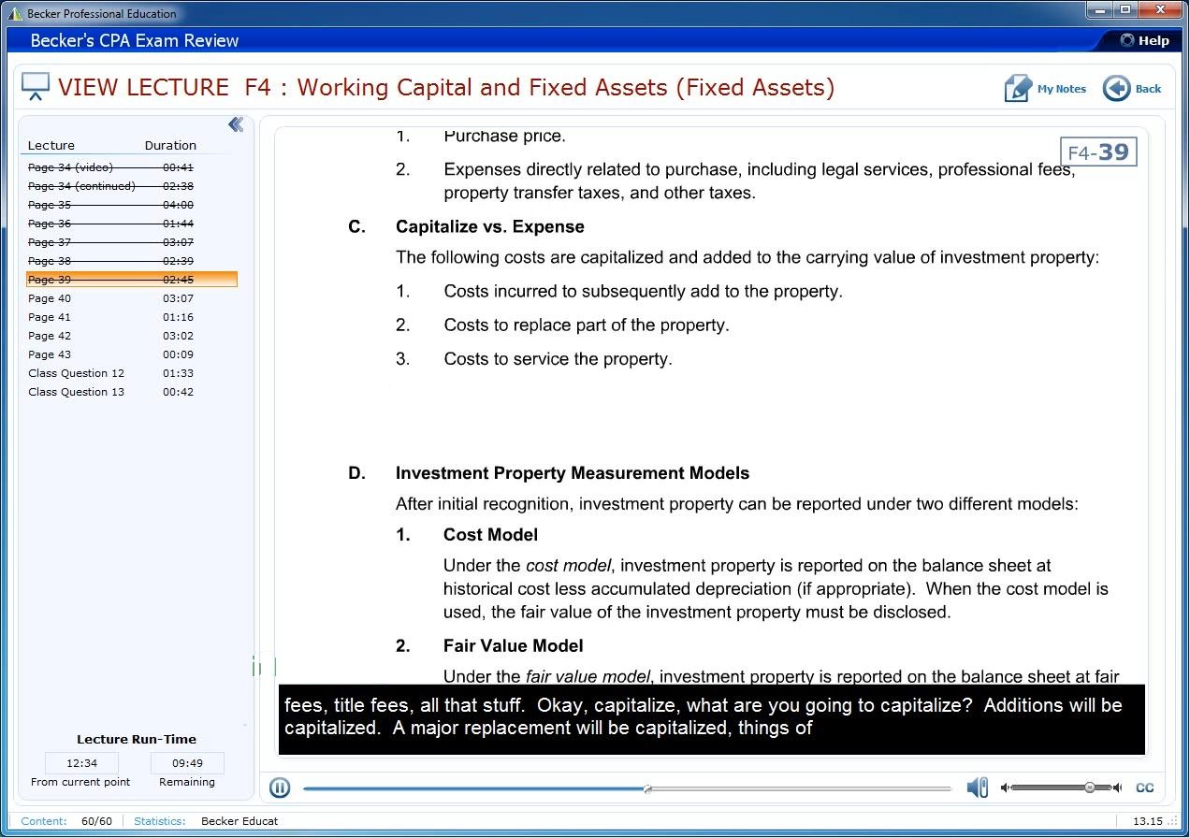This screenshot has width=1190, height=838.
Task: Jump to Page 37 lecture
Action: pos(50,242)
